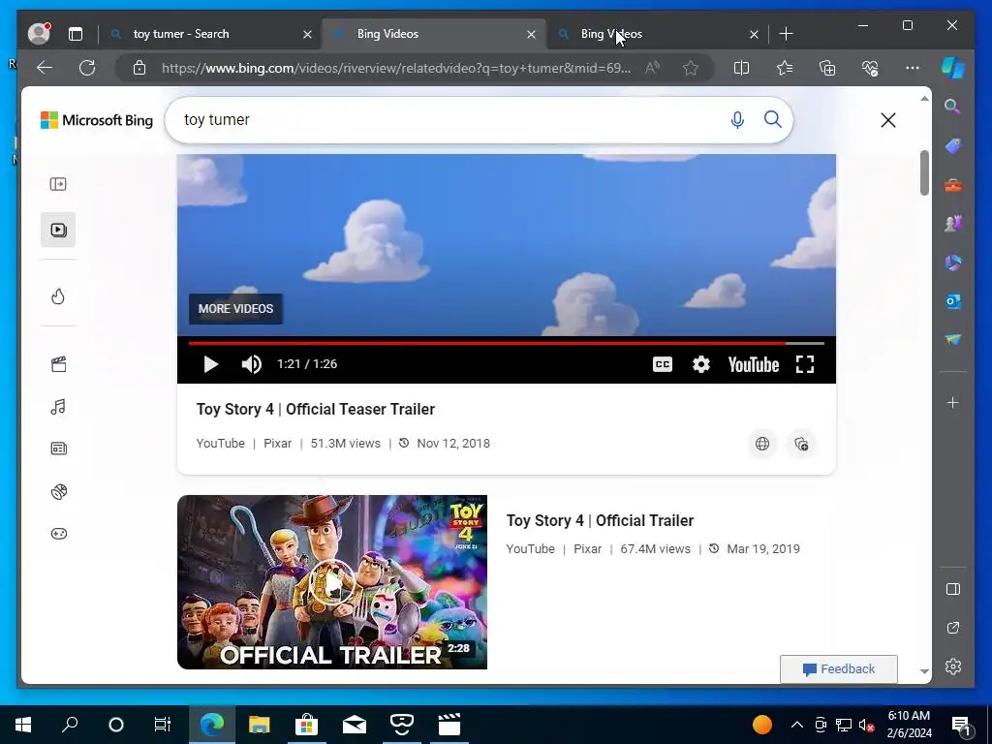The width and height of the screenshot is (992, 744).
Task: Open a new browser tab
Action: click(787, 34)
